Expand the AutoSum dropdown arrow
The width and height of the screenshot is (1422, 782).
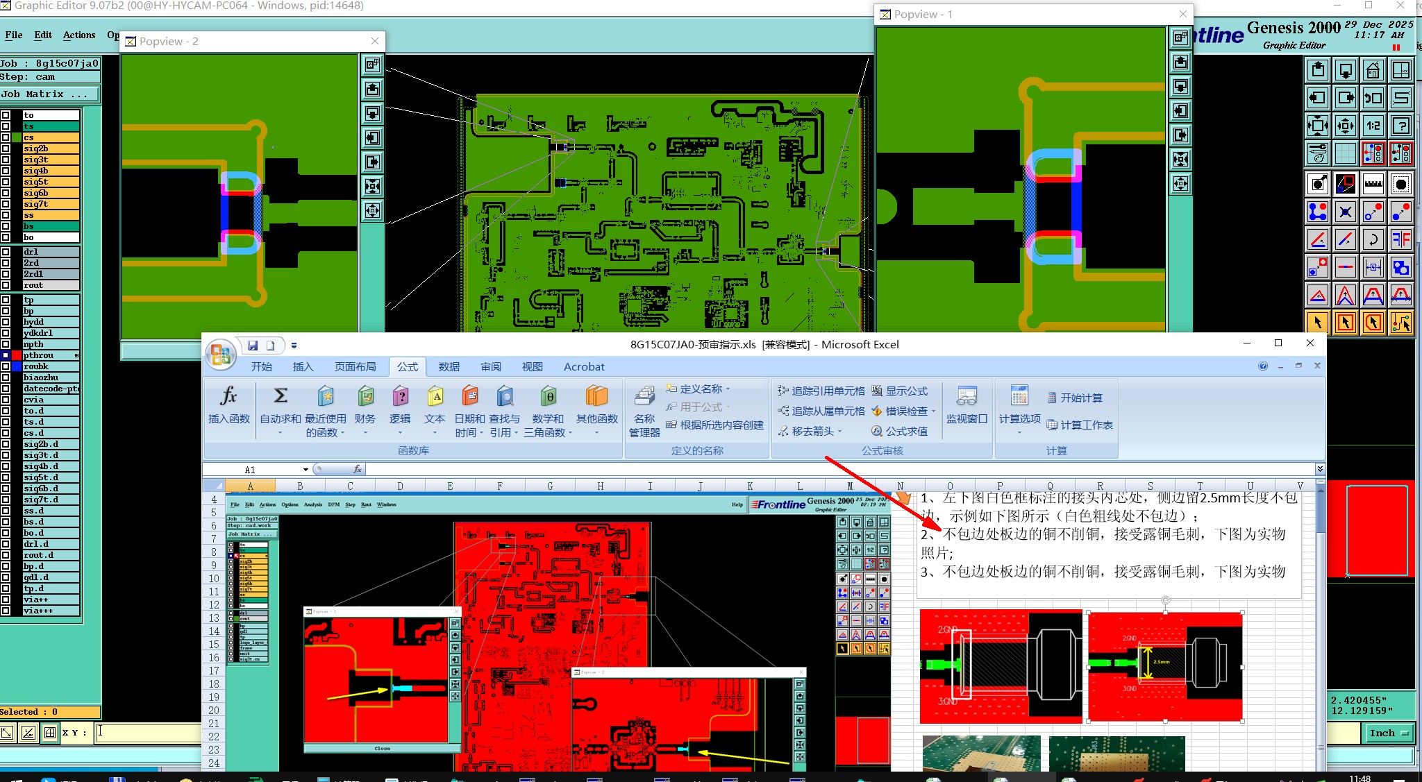(x=280, y=433)
